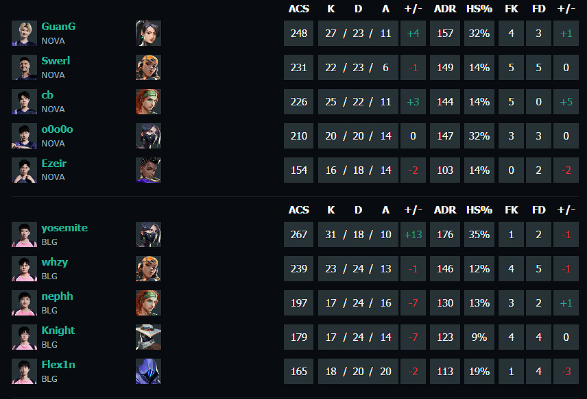The height and width of the screenshot is (399, 587).
Task: Go to Flex1n's player page
Action: tap(58, 365)
